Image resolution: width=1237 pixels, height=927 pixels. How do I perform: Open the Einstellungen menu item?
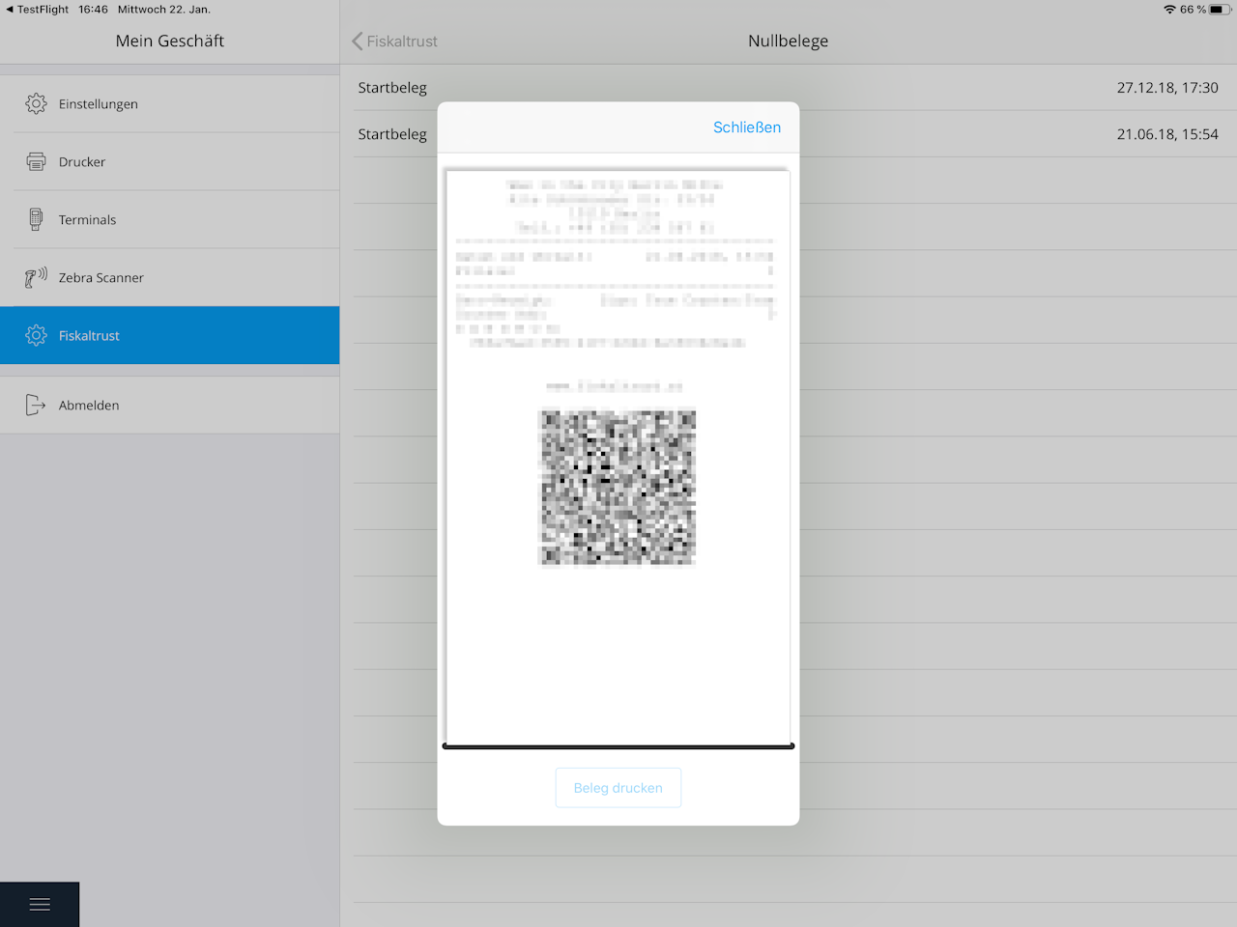point(170,103)
